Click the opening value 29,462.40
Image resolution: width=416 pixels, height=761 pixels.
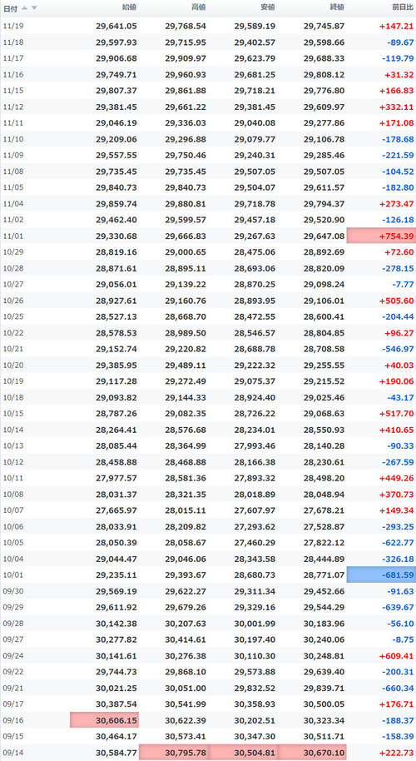116,220
